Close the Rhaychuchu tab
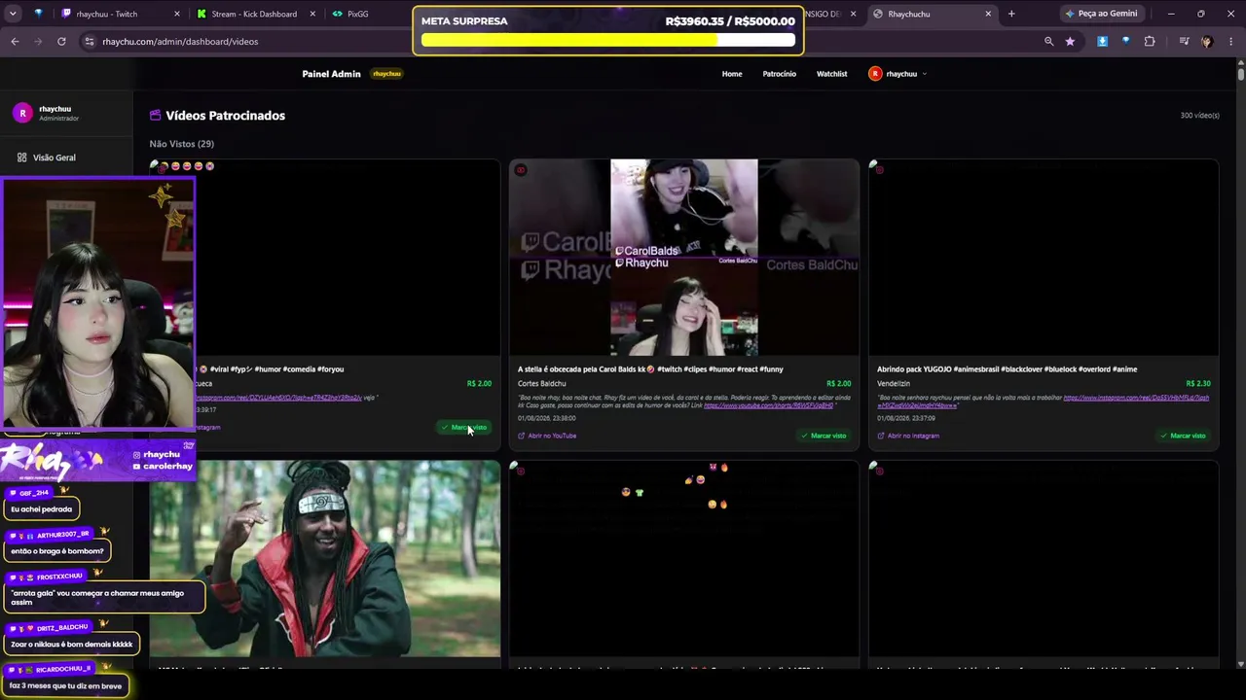 [988, 14]
